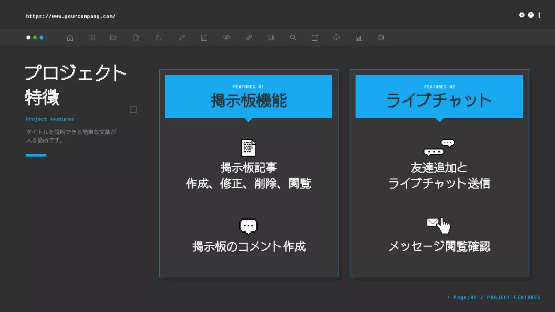555x312 pixels.
Task: Click the cloud upload icon
Action: (x=336, y=38)
